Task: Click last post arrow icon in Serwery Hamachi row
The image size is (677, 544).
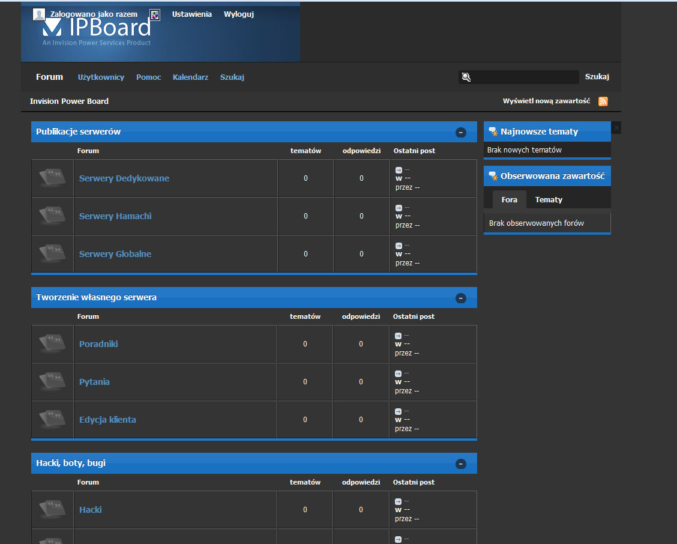Action: [x=399, y=208]
